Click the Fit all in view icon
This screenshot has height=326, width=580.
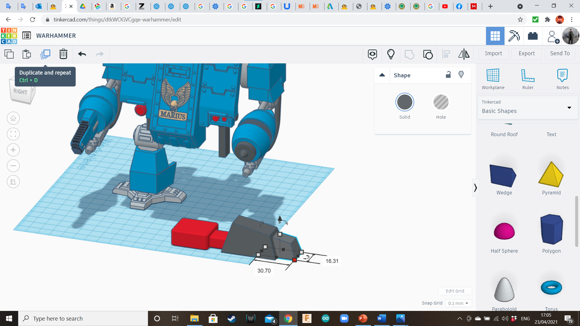point(13,134)
